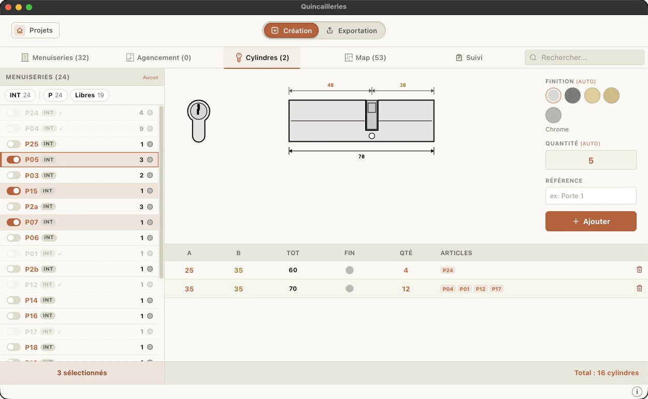Click the home icon beside Projets
Viewport: 648px width, 399px height.
tap(20, 31)
